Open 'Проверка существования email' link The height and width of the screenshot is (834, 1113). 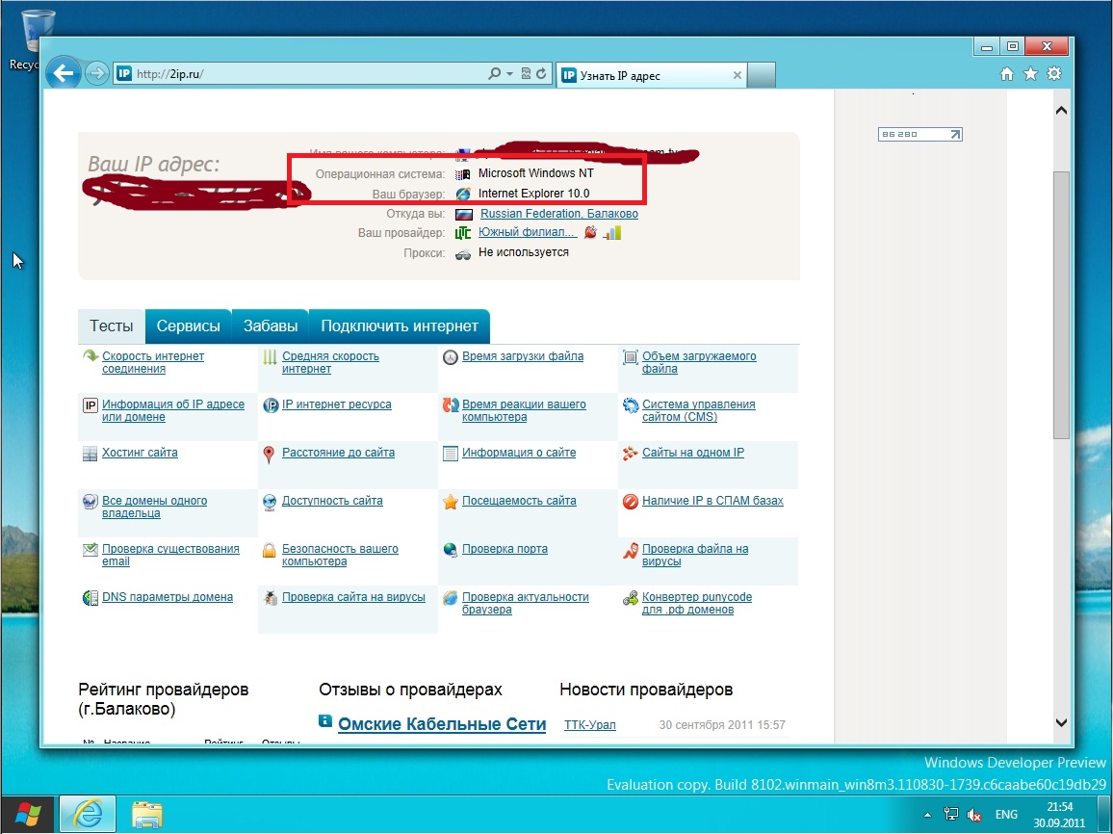170,555
